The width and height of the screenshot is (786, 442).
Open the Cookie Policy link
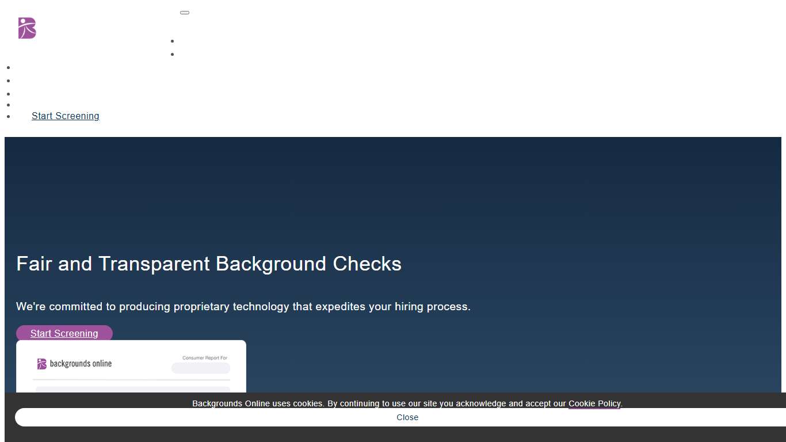click(x=594, y=403)
